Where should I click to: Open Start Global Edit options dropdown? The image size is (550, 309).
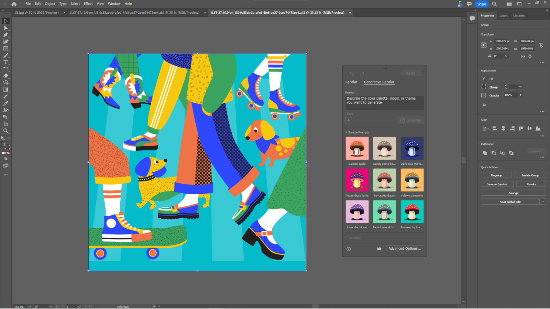543,202
